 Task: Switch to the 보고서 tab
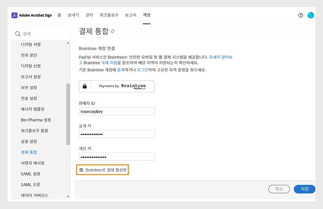tap(131, 15)
